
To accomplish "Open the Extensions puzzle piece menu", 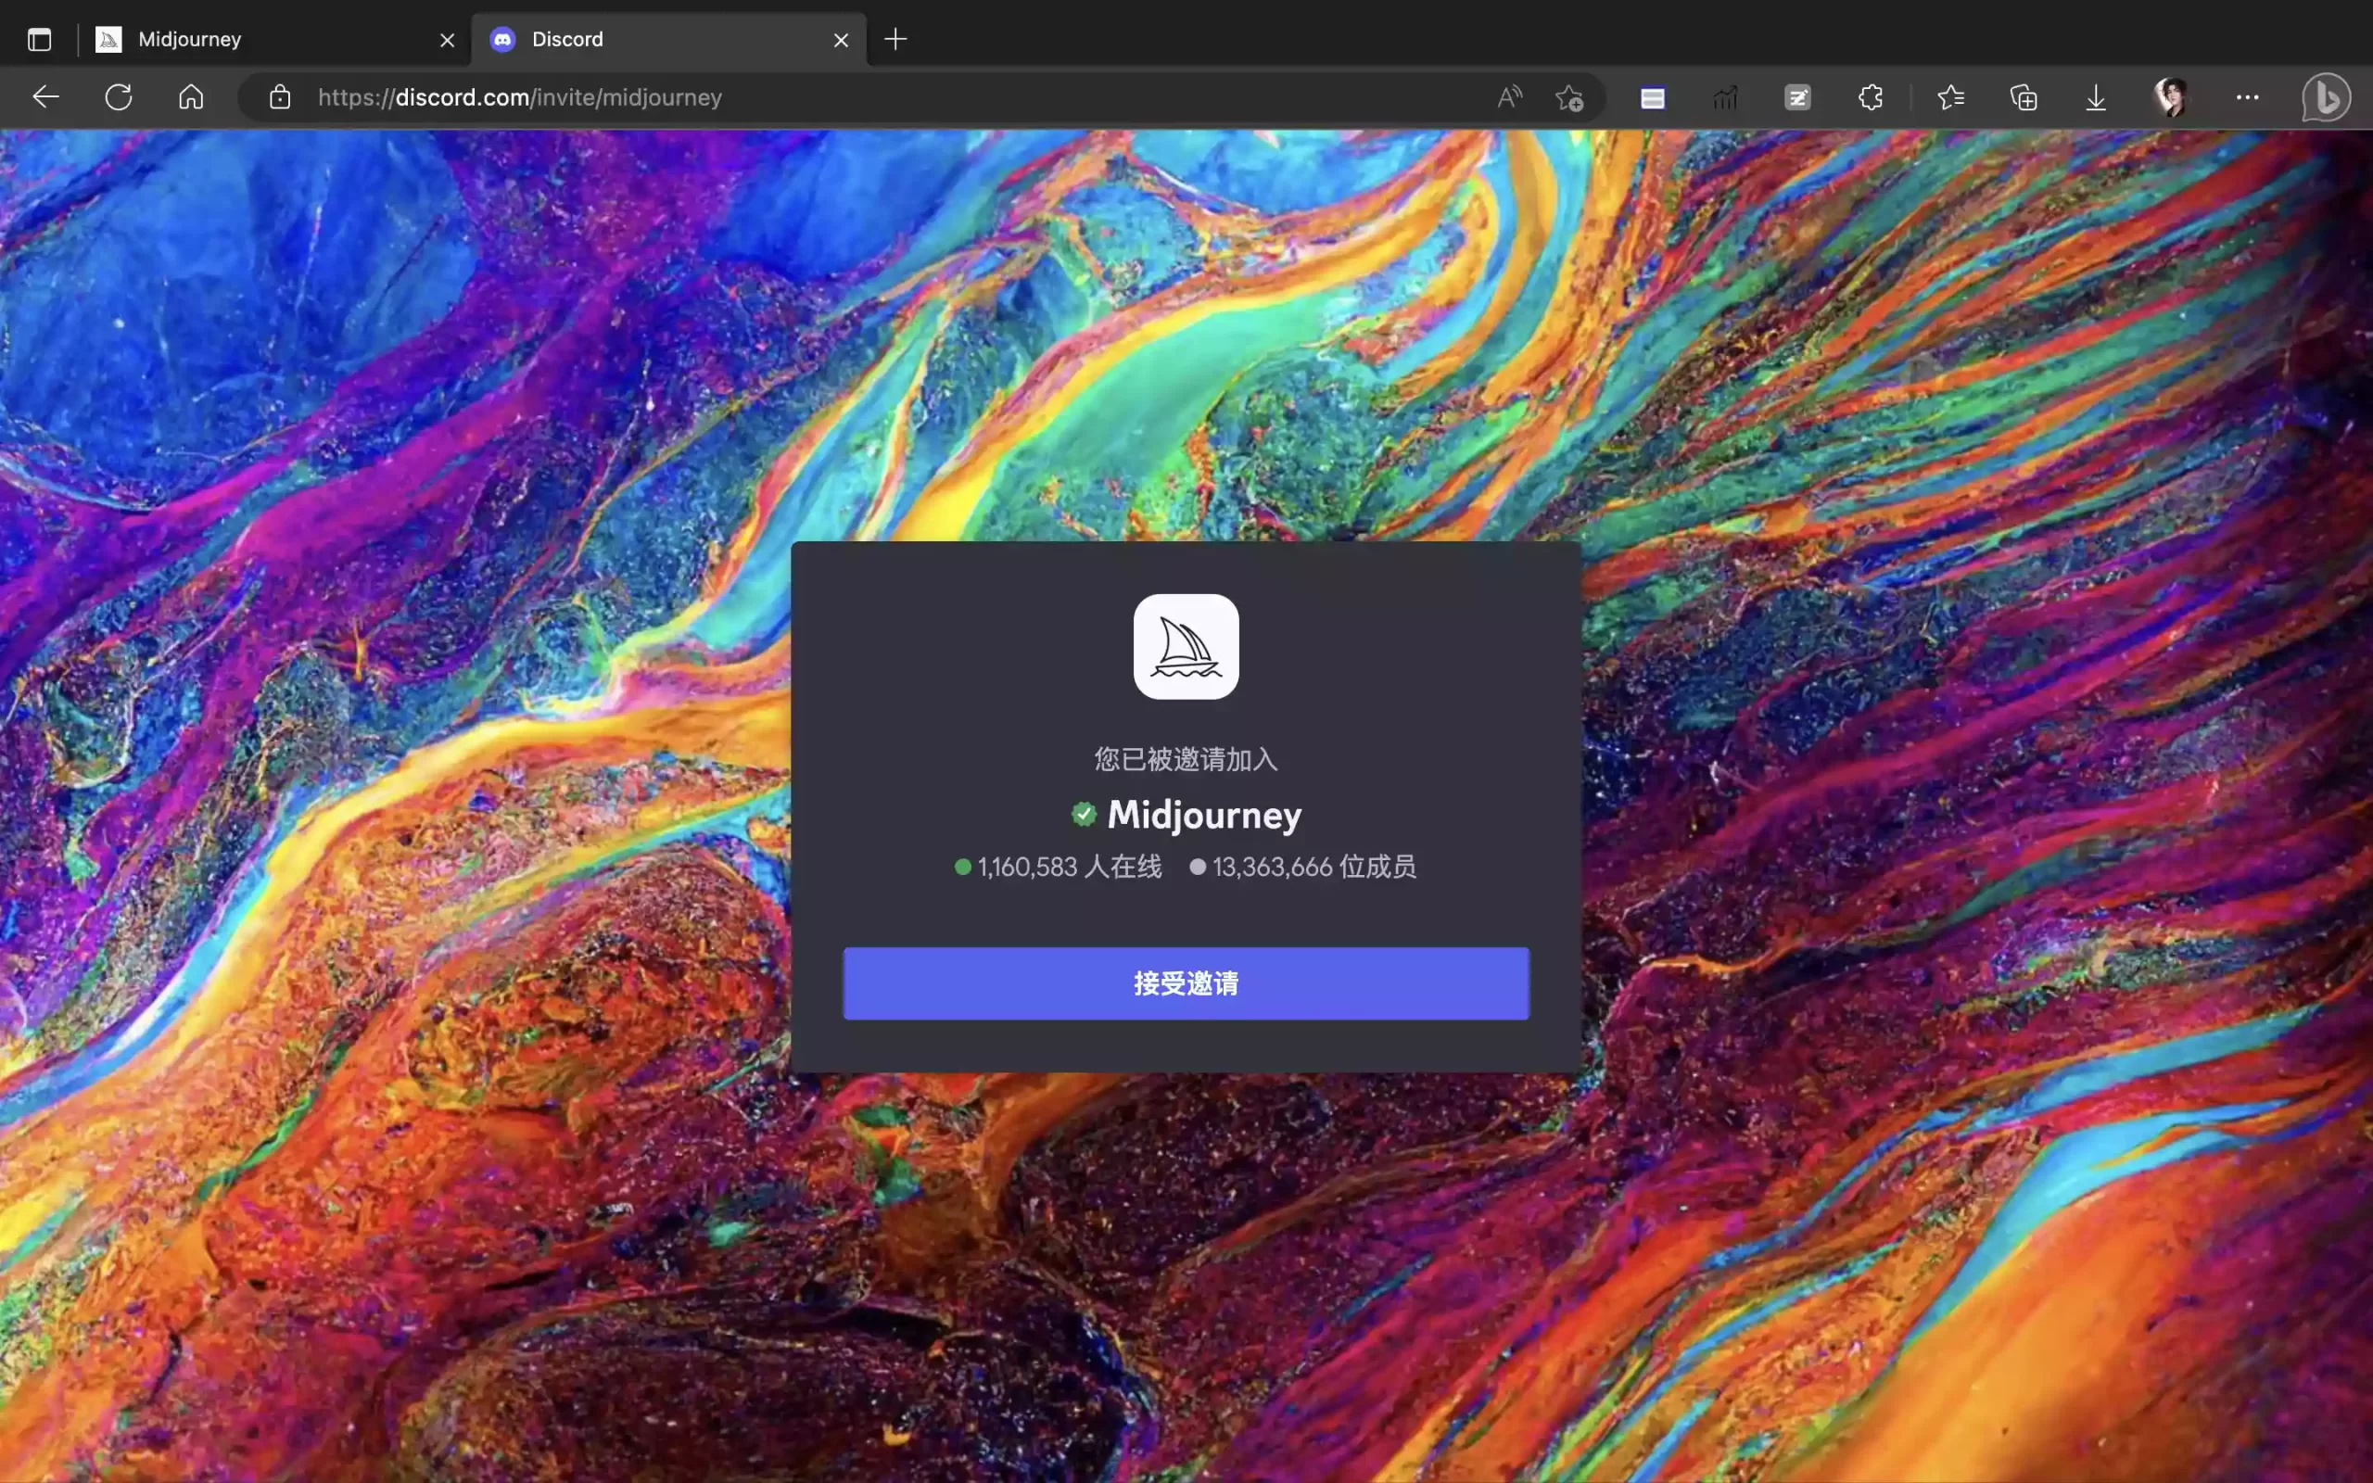I will tap(1870, 97).
